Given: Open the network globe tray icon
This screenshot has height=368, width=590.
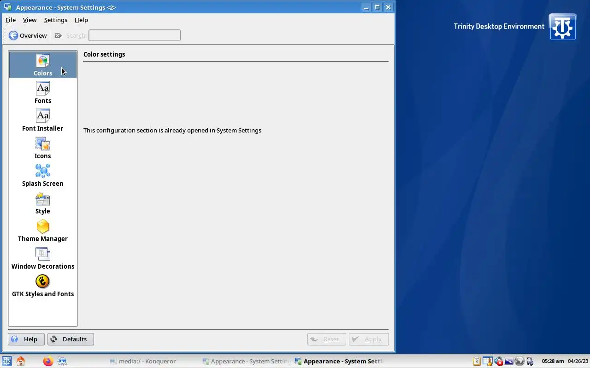Looking at the screenshot, I should coord(519,361).
